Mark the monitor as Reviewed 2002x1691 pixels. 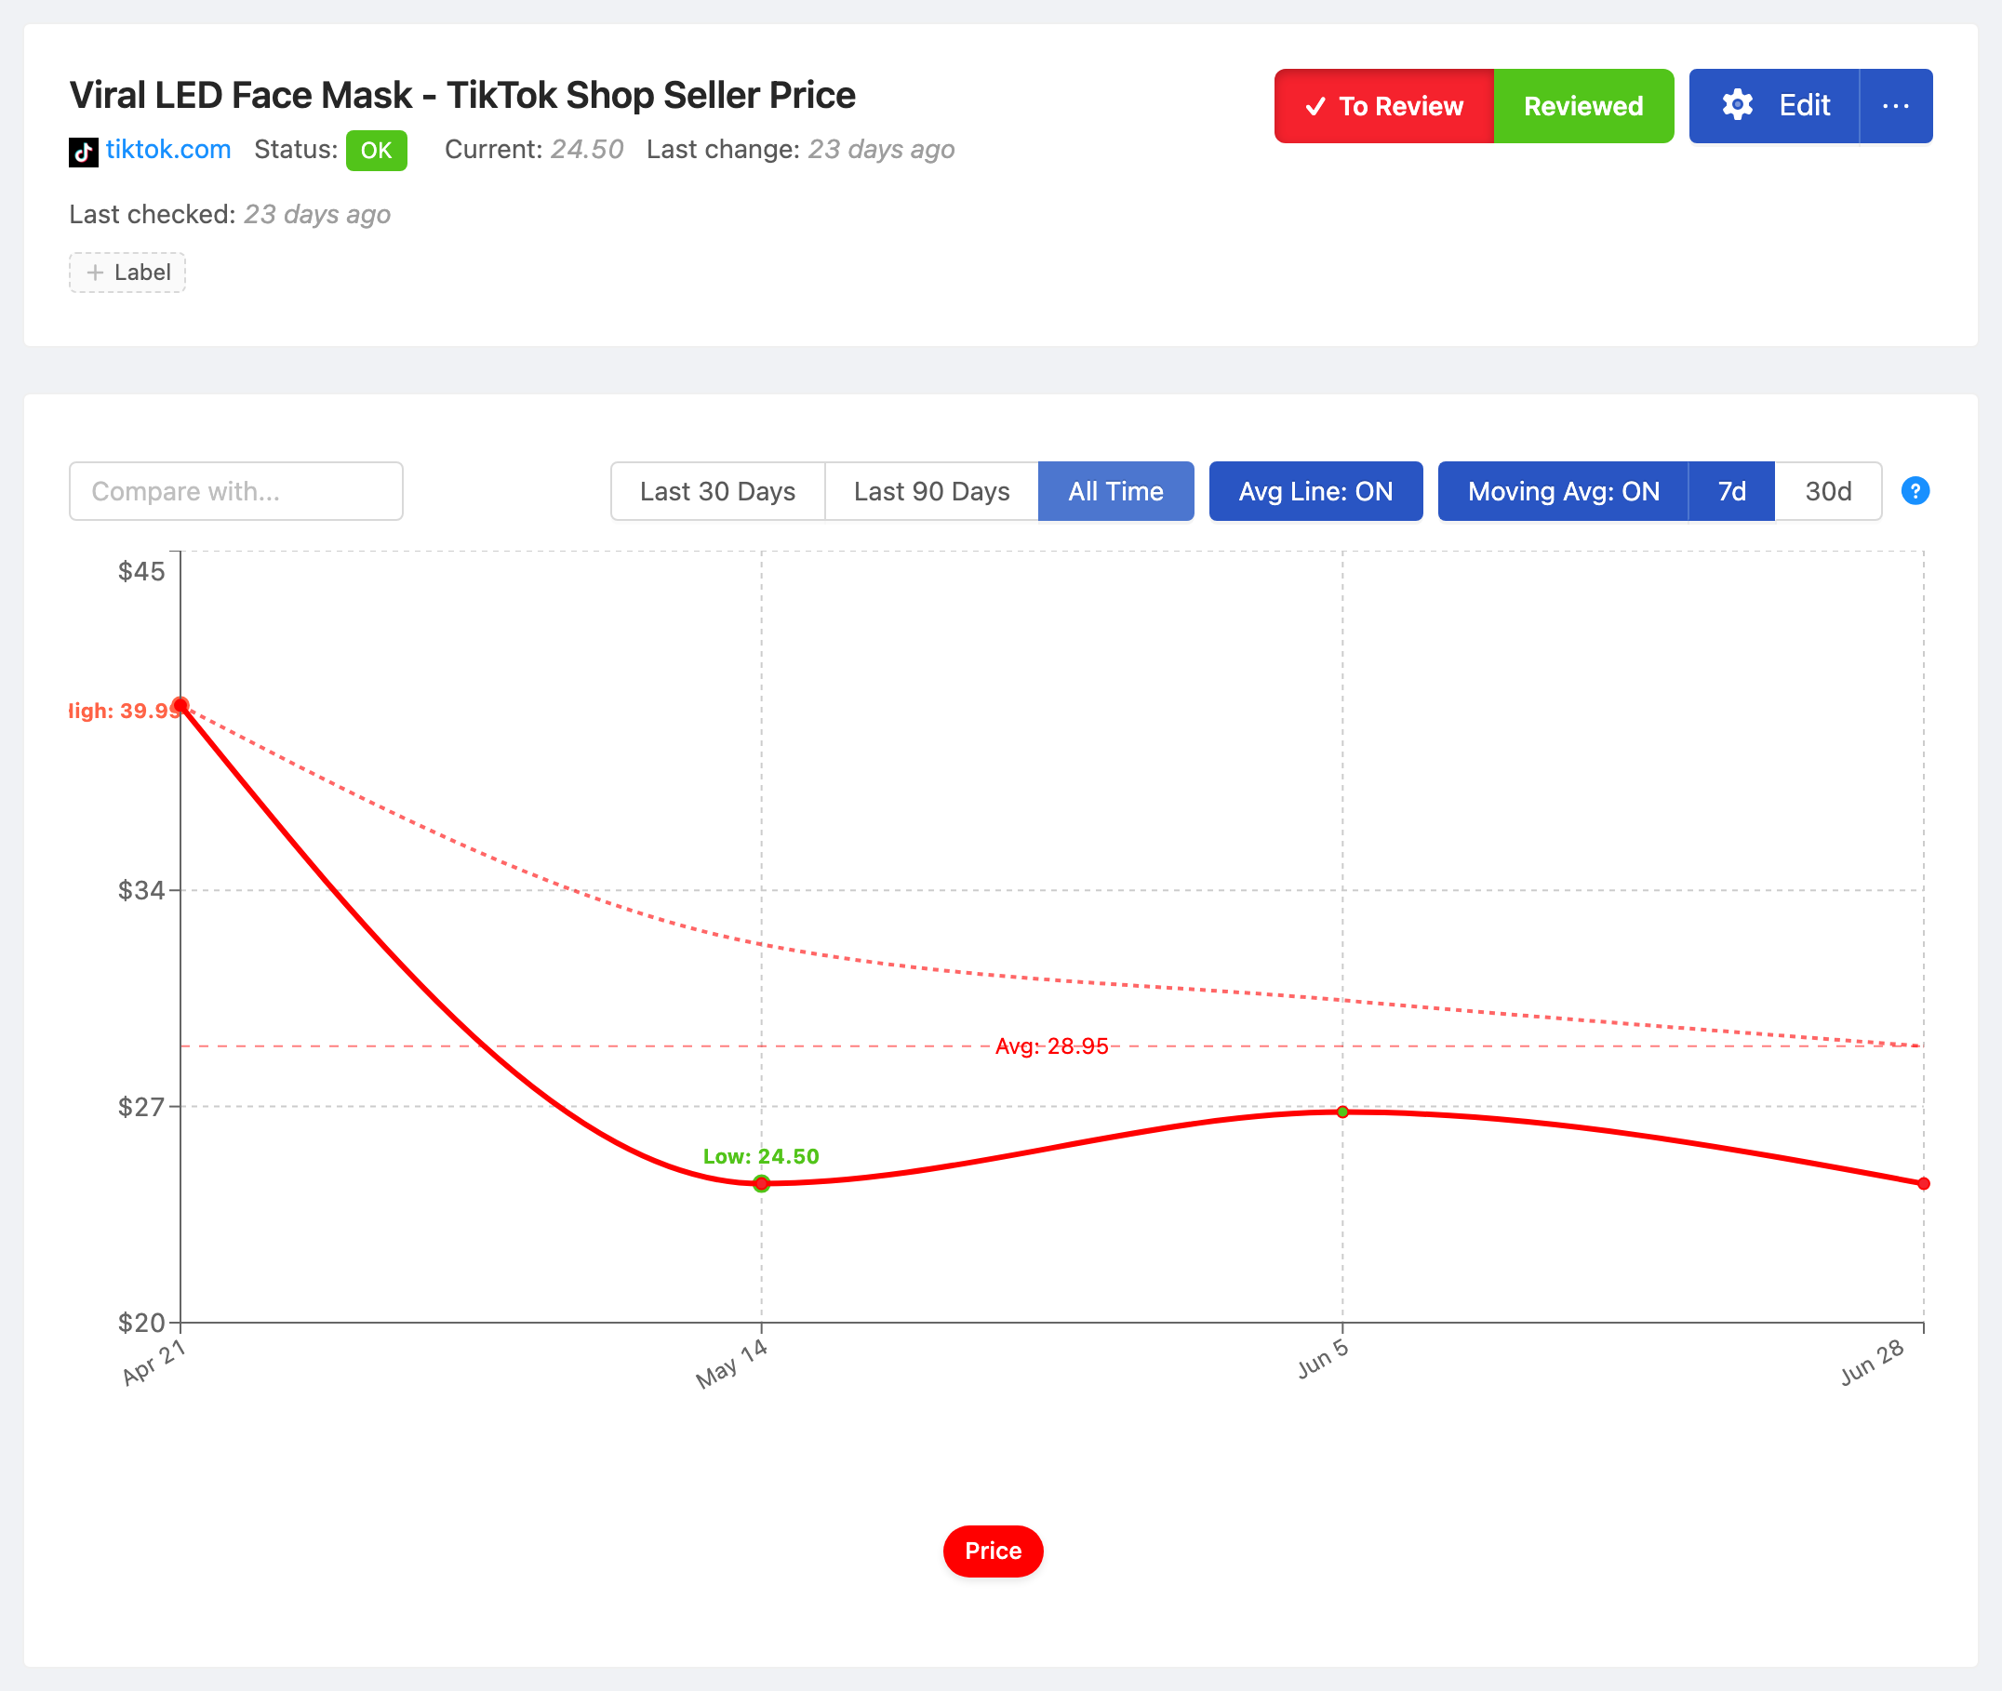click(1583, 105)
